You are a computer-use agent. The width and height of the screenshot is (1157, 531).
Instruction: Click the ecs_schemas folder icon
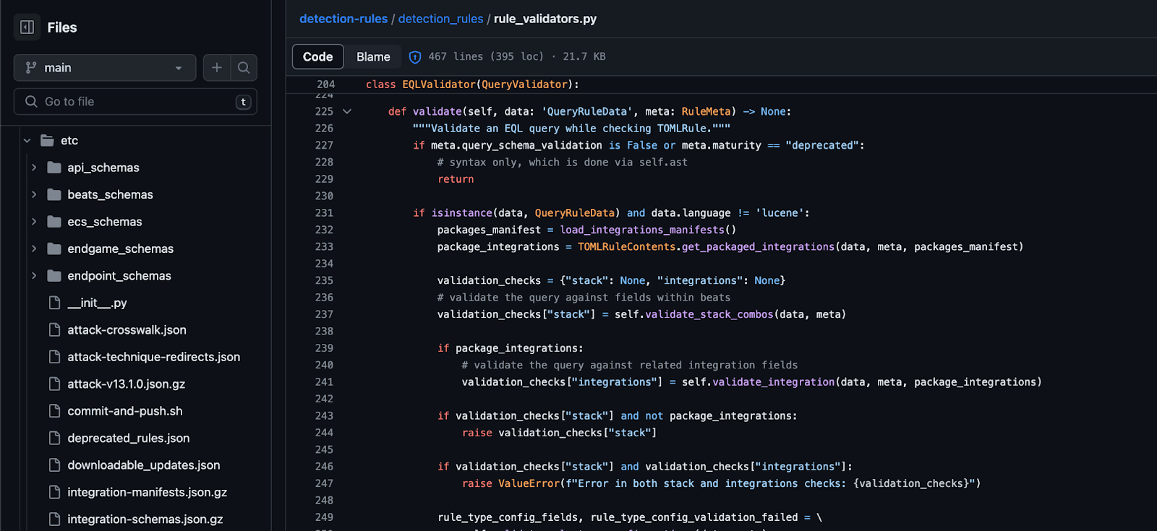pyautogui.click(x=54, y=222)
